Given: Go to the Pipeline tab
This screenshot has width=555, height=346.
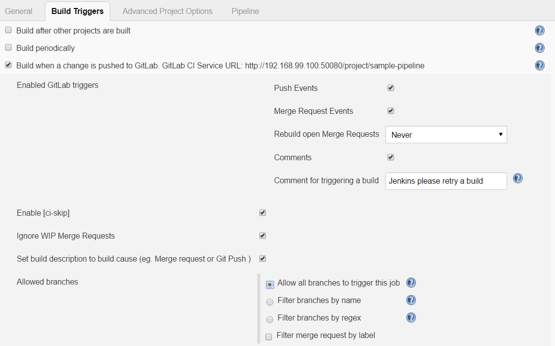Looking at the screenshot, I should (245, 11).
